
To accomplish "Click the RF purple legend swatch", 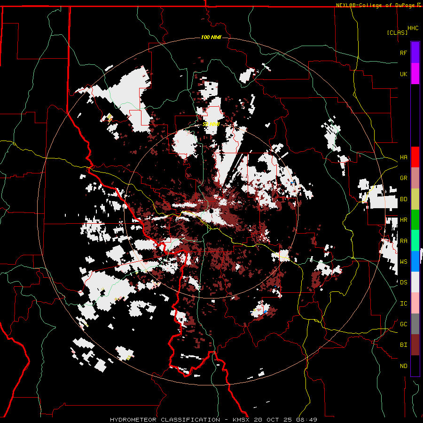I will coord(415,53).
